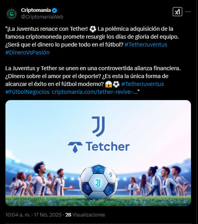This screenshot has height=224, width=198.
Task: Click the screaming face emoji
Action: point(108,84)
